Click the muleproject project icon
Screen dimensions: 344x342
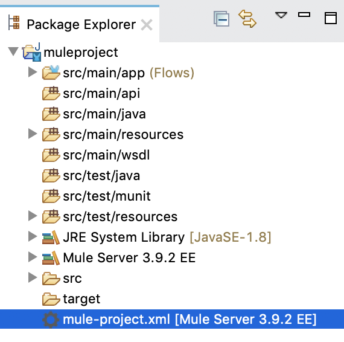pos(32,52)
